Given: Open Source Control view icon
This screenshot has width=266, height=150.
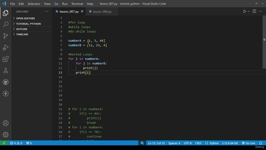Looking at the screenshot, I should (x=5, y=36).
